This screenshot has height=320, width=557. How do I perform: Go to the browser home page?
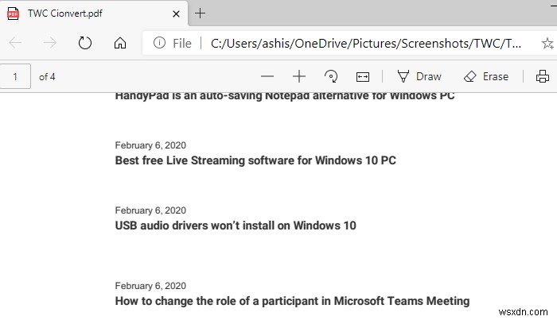tap(120, 43)
